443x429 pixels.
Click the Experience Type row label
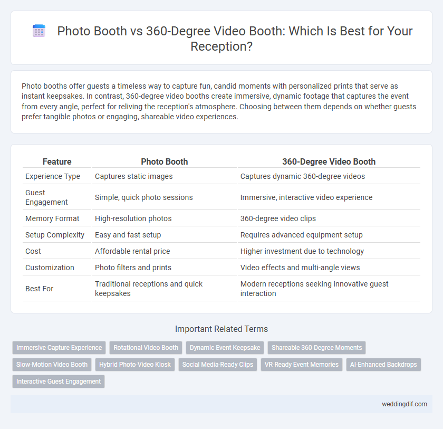53,176
